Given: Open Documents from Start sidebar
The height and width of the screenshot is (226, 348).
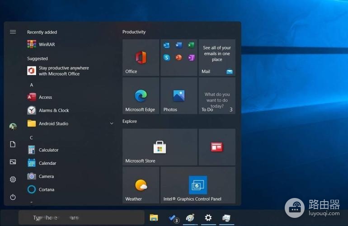Looking at the screenshot, I should click(13, 144).
